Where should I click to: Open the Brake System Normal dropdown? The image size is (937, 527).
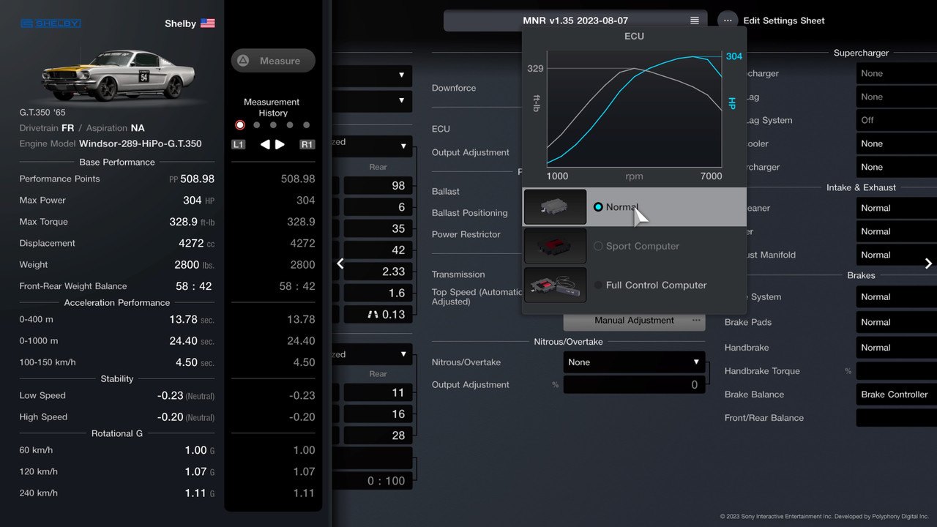tap(897, 297)
